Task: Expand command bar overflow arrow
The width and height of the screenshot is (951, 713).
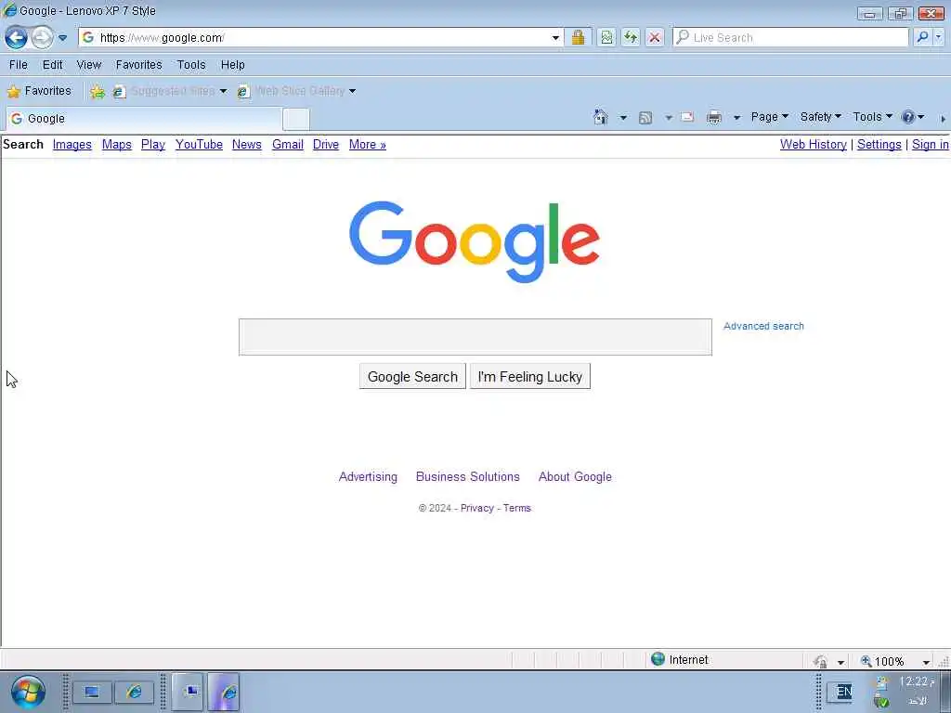Action: [944, 119]
